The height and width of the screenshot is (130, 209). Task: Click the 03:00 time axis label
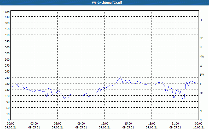click(34, 124)
